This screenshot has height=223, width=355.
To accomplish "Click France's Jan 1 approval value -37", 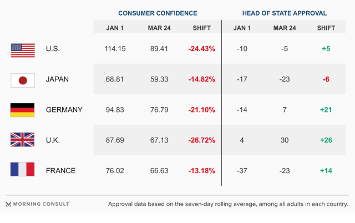I will (242, 170).
